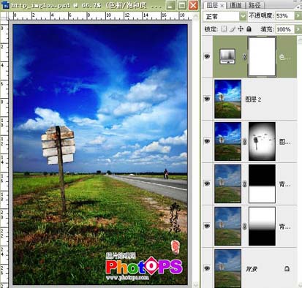Select the radial vignette layer mask thumbnail
302x288 pixels.
(262, 141)
